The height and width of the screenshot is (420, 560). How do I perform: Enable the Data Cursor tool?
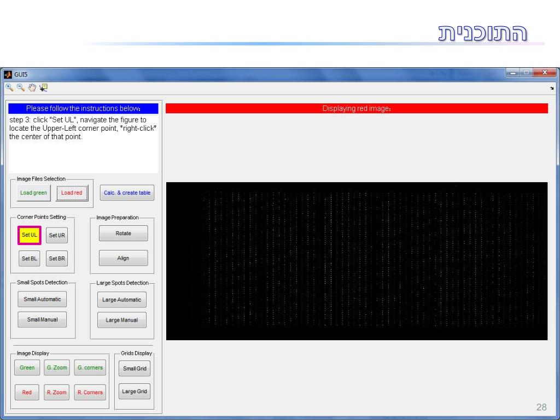click(x=44, y=87)
